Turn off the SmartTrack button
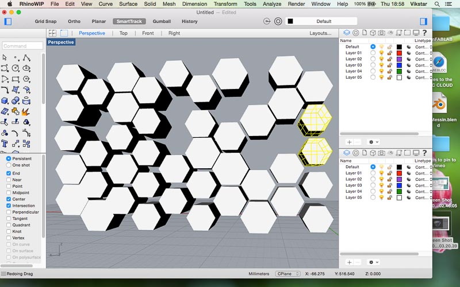Screen dimensions: 460x287 click(x=129, y=21)
